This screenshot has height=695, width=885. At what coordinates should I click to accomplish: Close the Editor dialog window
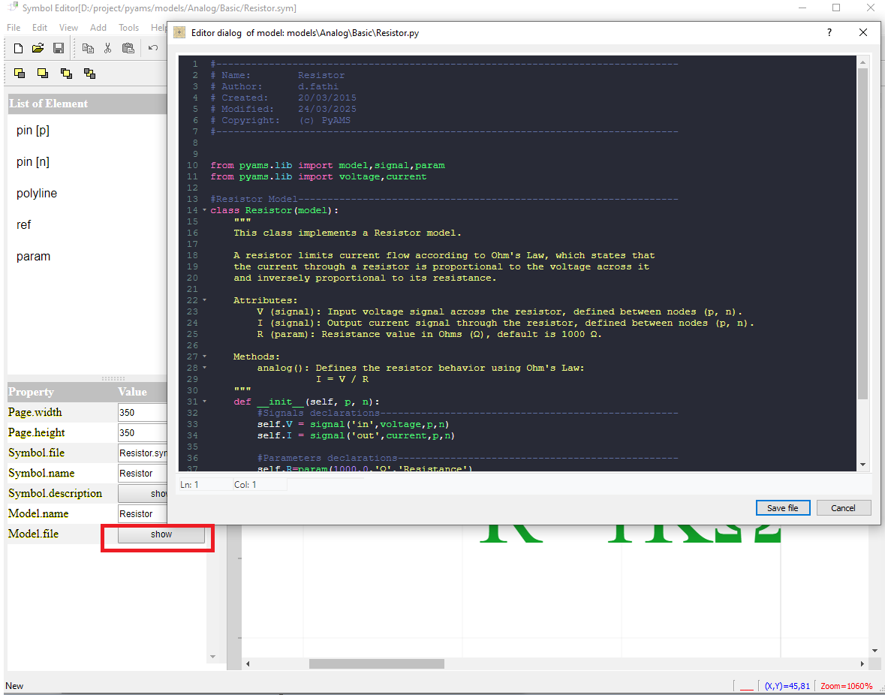click(x=863, y=33)
